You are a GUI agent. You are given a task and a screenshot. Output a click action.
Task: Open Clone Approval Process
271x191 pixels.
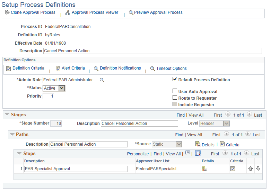(x=30, y=12)
